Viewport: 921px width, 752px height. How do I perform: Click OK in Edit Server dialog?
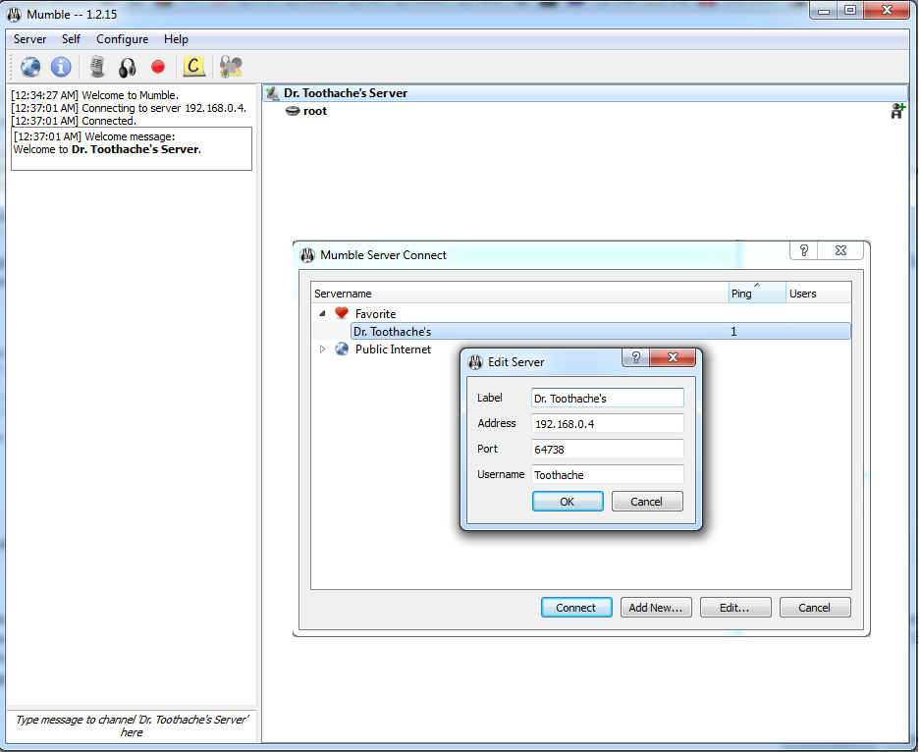coord(568,502)
